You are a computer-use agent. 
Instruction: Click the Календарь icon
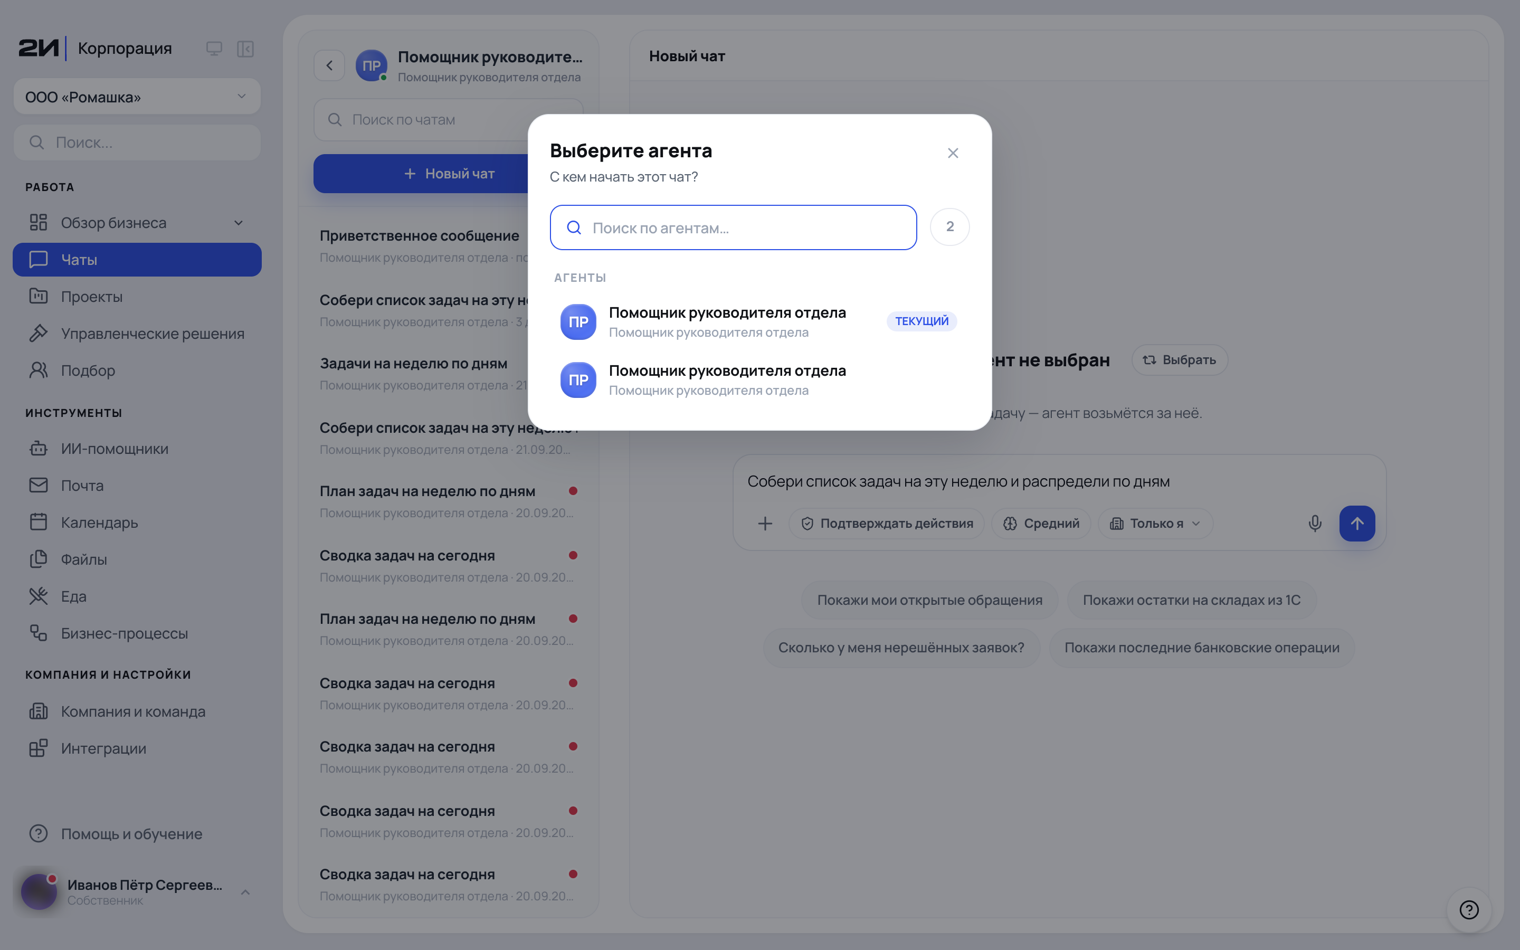[39, 522]
